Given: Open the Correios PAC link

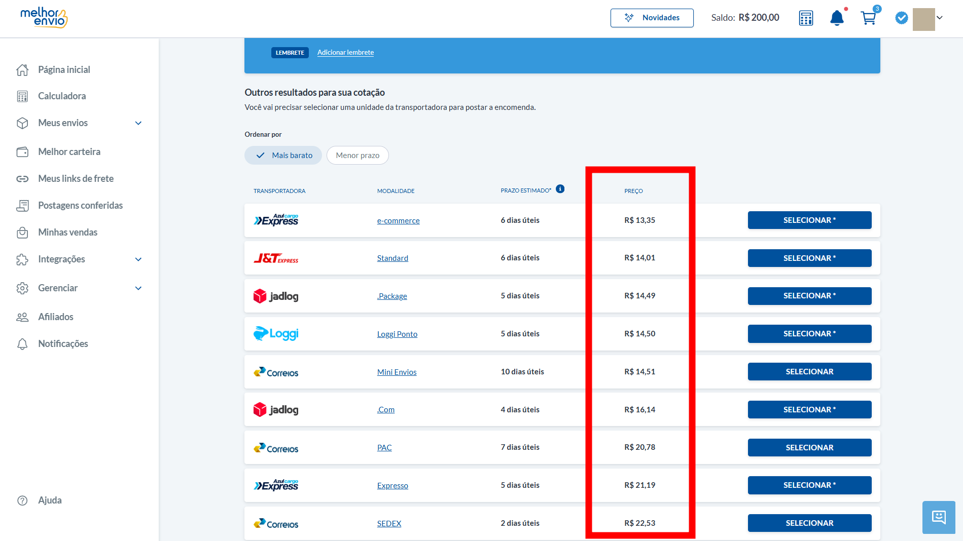Looking at the screenshot, I should point(384,448).
